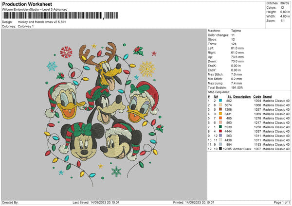Select the red swatch beside stitch count 4444
The width and height of the screenshot is (292, 206).
pos(220,131)
